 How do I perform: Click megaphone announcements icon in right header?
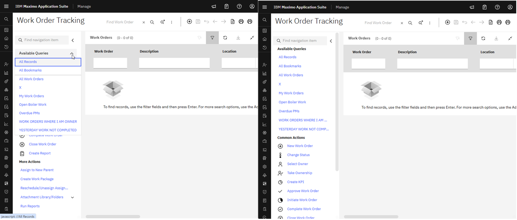pos(472,7)
